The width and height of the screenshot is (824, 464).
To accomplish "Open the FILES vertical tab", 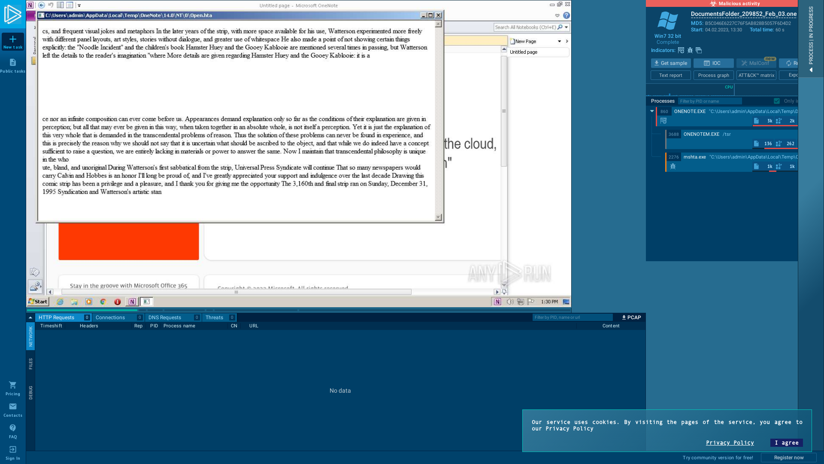I will coord(30,363).
